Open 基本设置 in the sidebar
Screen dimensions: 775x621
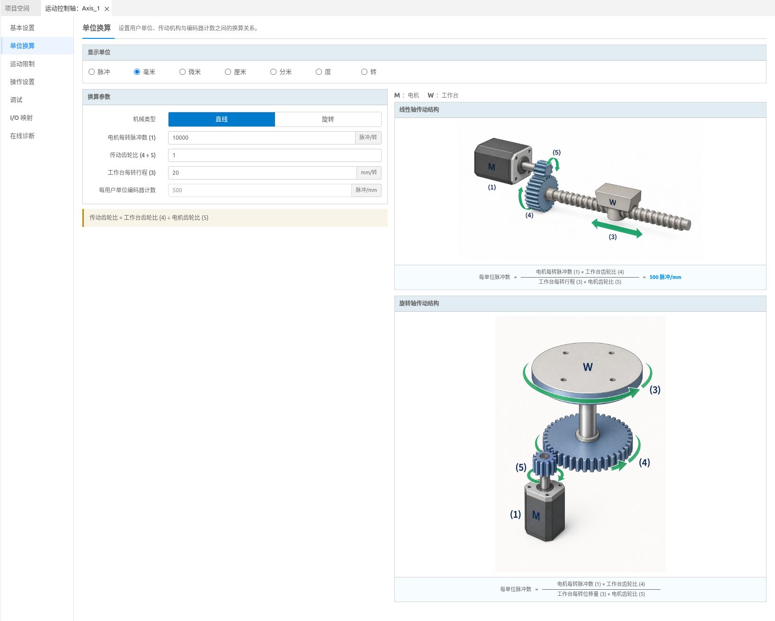point(37,28)
